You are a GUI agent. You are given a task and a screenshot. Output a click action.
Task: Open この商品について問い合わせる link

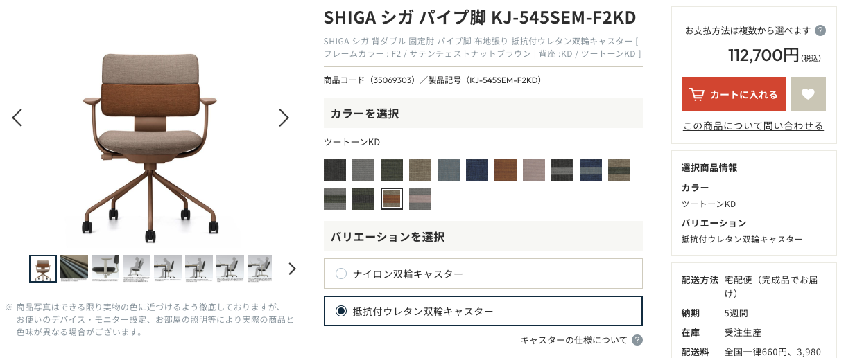click(x=753, y=126)
